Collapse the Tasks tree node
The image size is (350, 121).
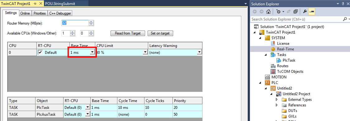click(266, 55)
